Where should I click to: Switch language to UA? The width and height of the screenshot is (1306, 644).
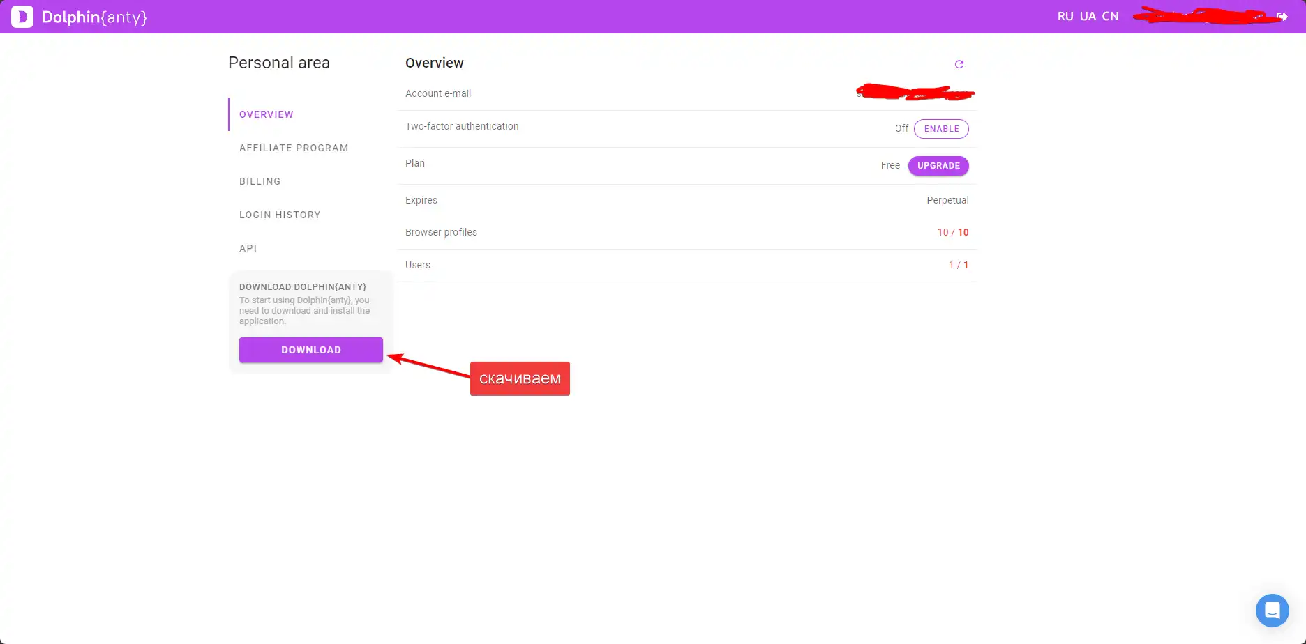point(1088,17)
